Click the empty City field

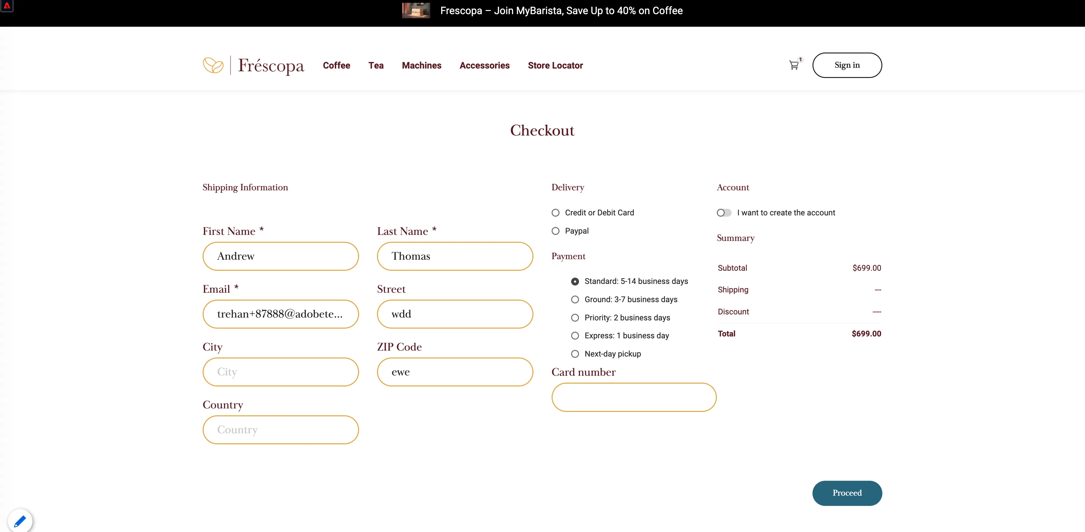coord(280,372)
